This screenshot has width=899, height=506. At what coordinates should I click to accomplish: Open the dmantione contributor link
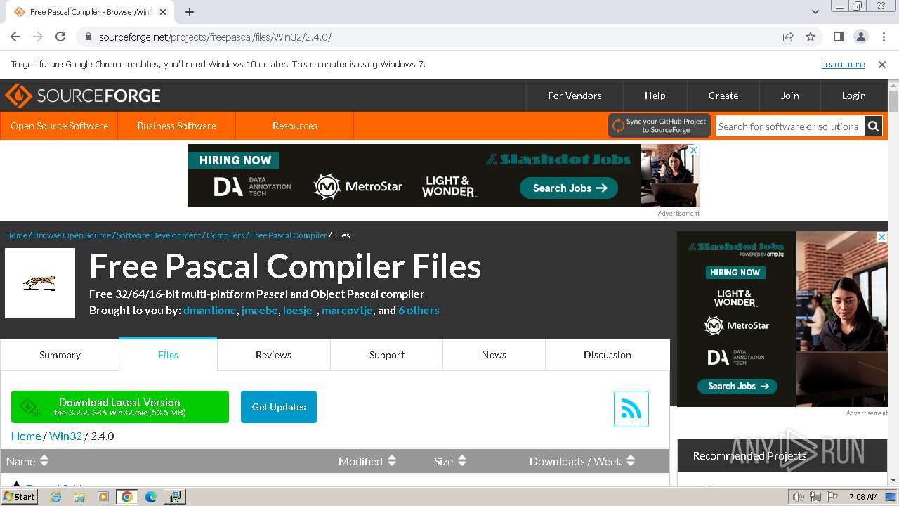tap(210, 310)
